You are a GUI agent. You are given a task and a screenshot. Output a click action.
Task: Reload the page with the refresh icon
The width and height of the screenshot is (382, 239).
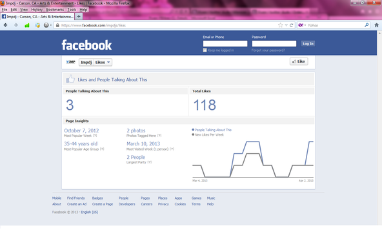pos(292,25)
